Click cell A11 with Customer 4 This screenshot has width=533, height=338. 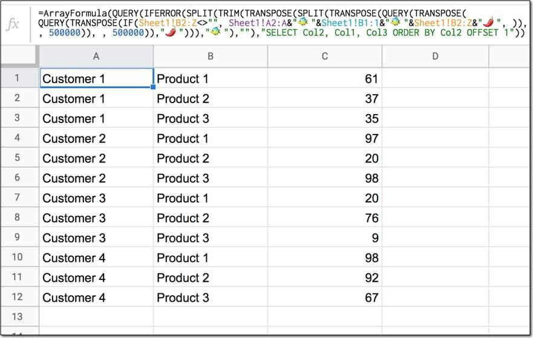coord(96,277)
